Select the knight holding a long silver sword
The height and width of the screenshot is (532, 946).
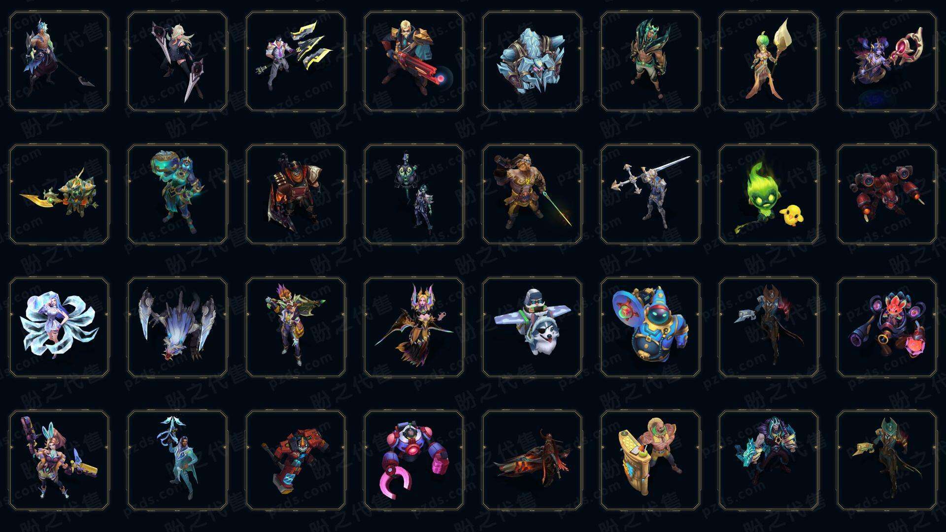click(x=650, y=194)
